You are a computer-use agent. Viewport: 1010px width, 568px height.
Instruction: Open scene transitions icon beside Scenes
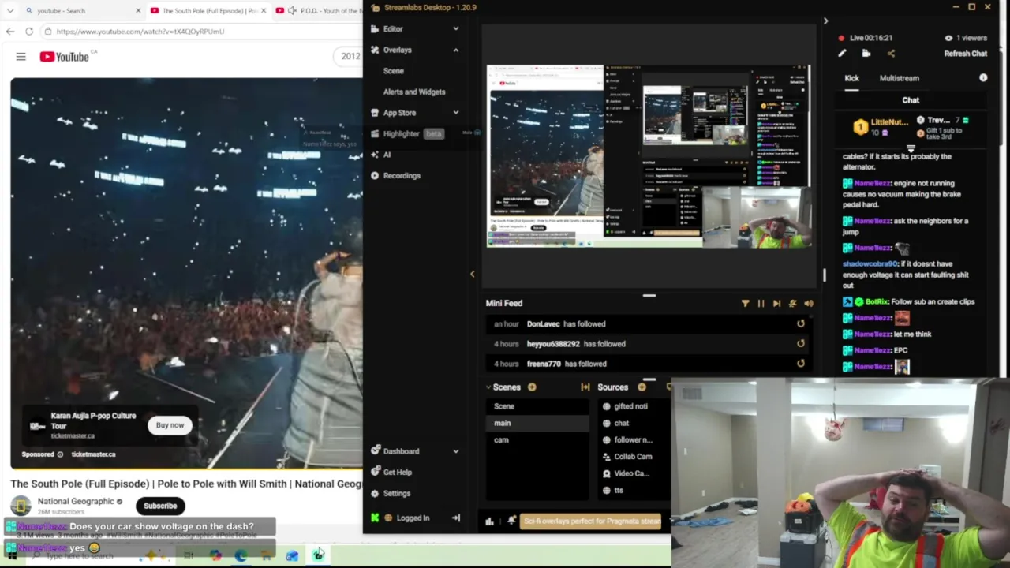click(x=585, y=387)
